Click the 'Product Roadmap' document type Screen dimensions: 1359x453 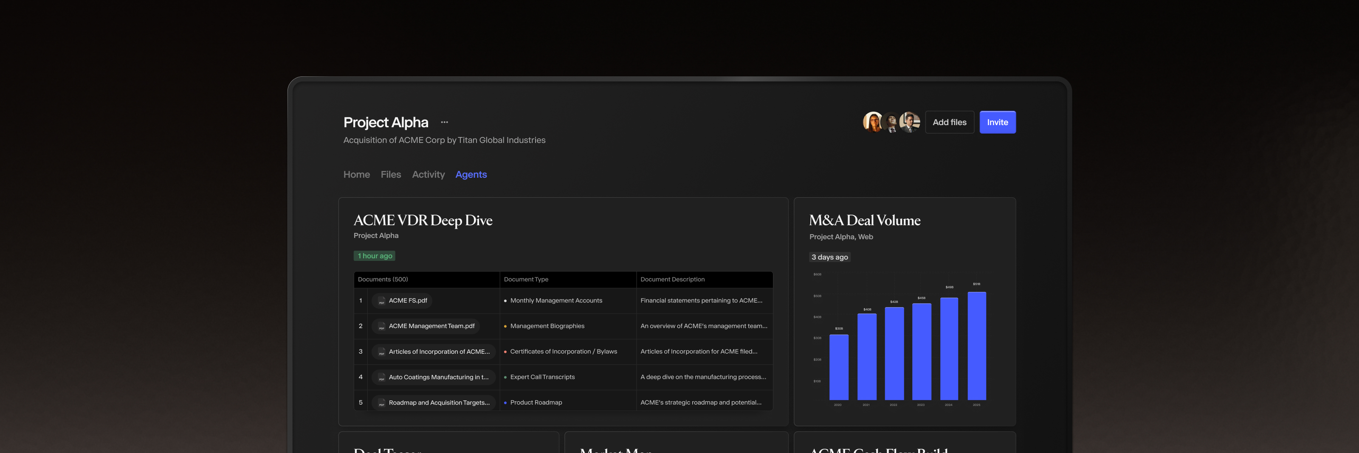536,403
